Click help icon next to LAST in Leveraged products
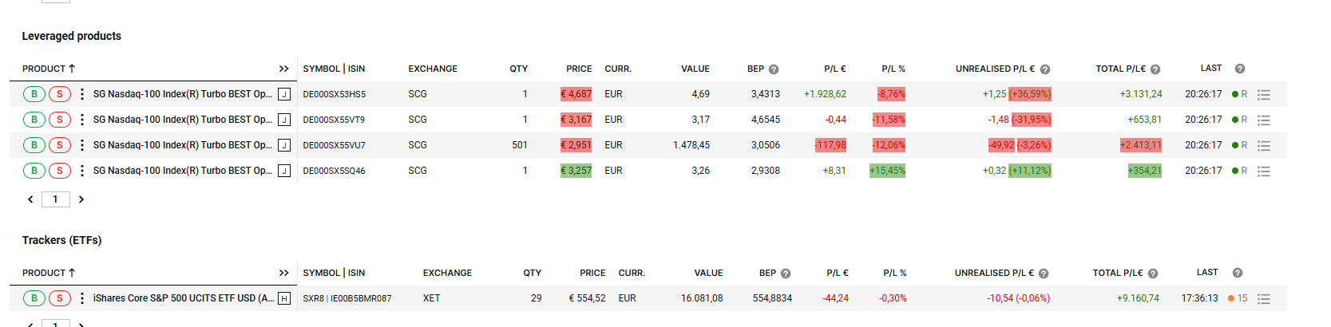This screenshot has width=1331, height=327. tap(1240, 69)
